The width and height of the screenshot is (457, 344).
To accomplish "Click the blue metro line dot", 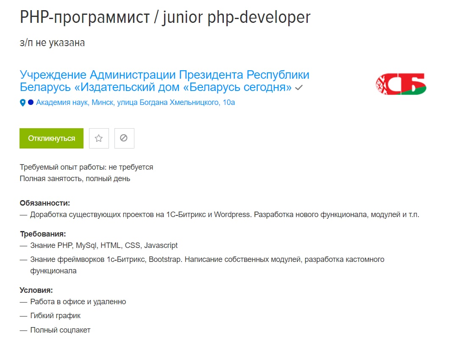I will point(31,102).
